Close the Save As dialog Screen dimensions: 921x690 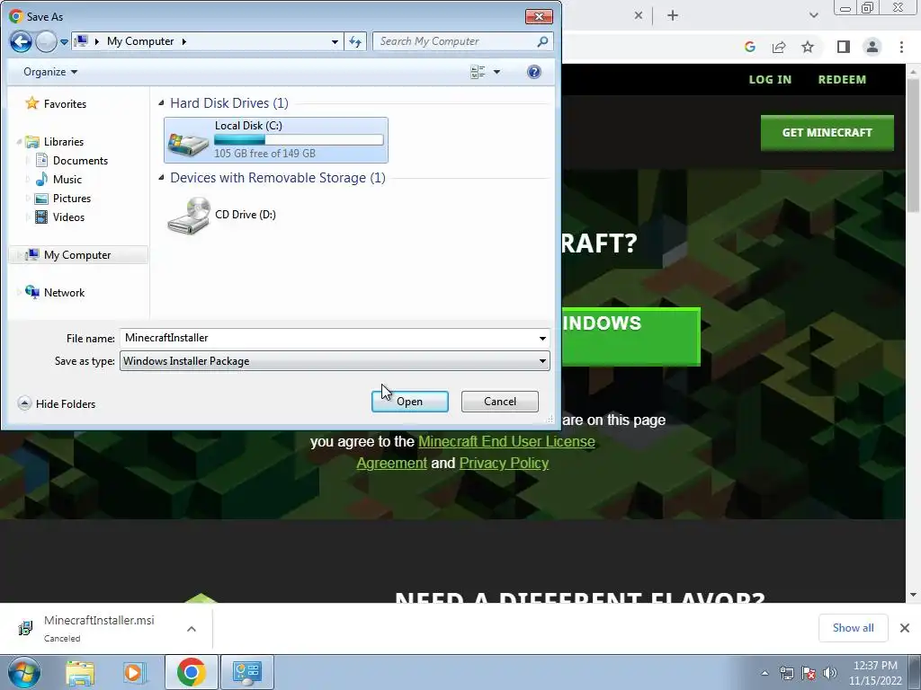point(539,16)
